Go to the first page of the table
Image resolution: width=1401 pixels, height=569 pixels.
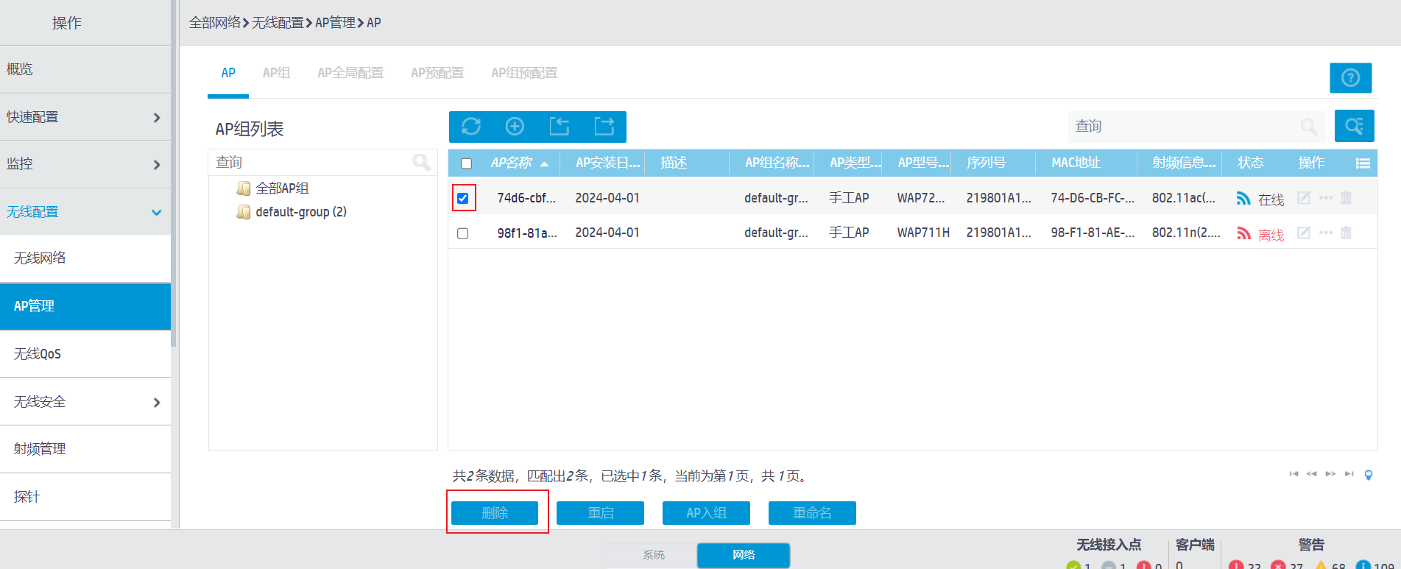[x=1294, y=474]
